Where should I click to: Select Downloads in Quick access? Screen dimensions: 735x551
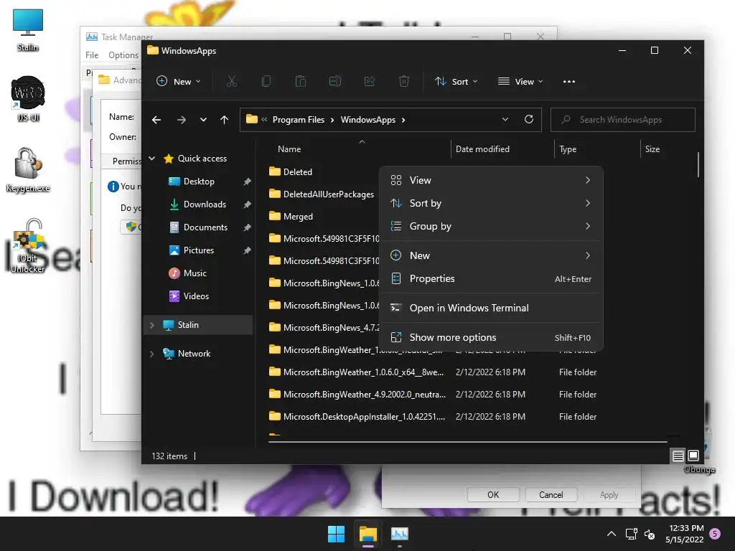(205, 204)
